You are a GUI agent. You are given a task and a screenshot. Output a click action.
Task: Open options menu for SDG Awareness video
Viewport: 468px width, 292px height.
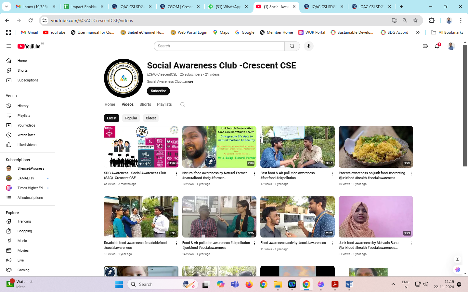point(176,174)
